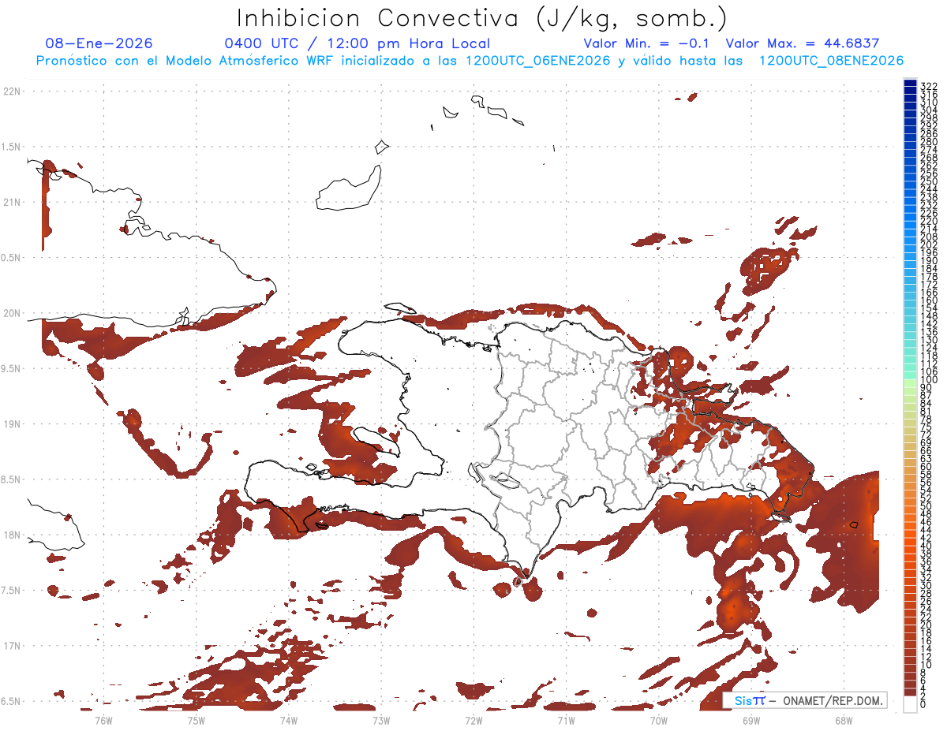947x731 pixels.
Task: Click the title "Inhibicion Convectiva (J/kg, somb.)"
Action: coord(481,18)
